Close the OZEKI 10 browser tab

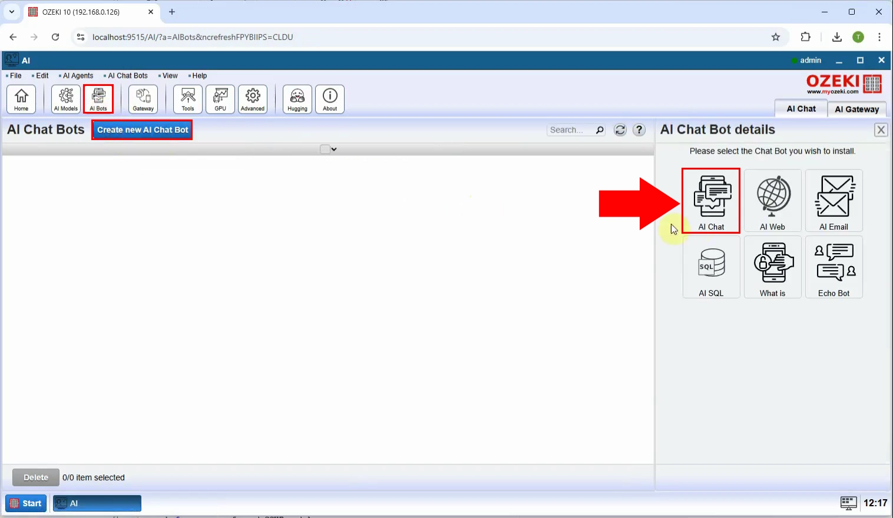pyautogui.click(x=151, y=12)
